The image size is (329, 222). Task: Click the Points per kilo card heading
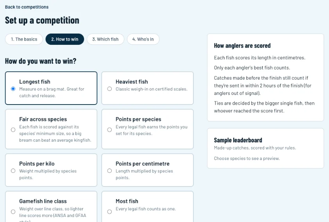pyautogui.click(x=37, y=163)
